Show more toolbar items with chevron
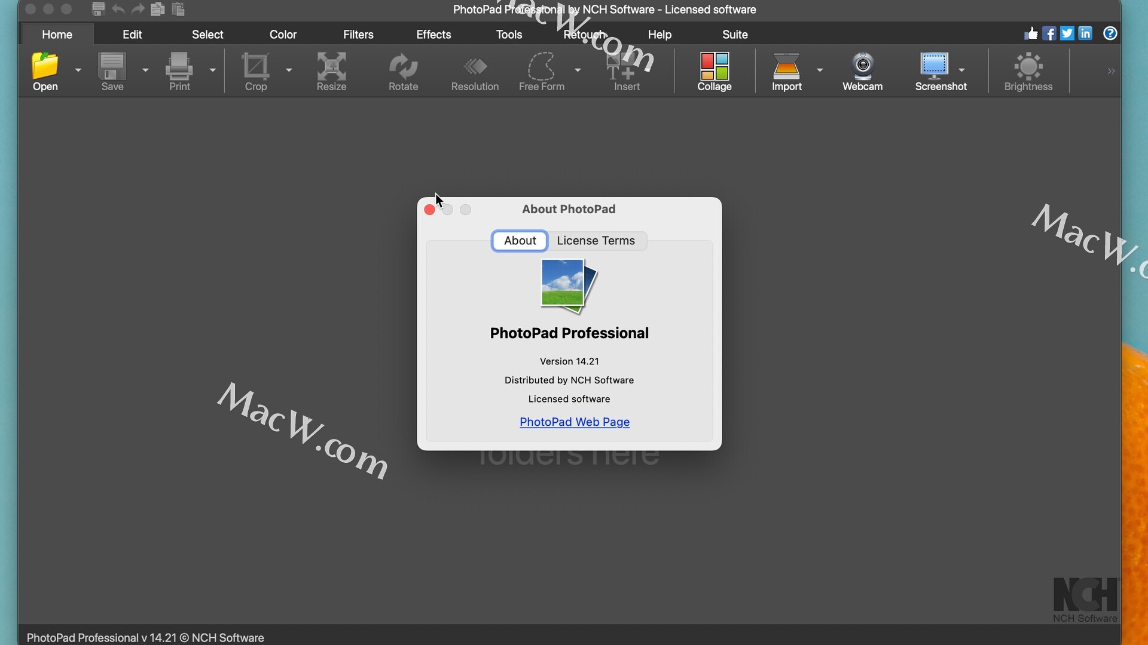 point(1110,71)
